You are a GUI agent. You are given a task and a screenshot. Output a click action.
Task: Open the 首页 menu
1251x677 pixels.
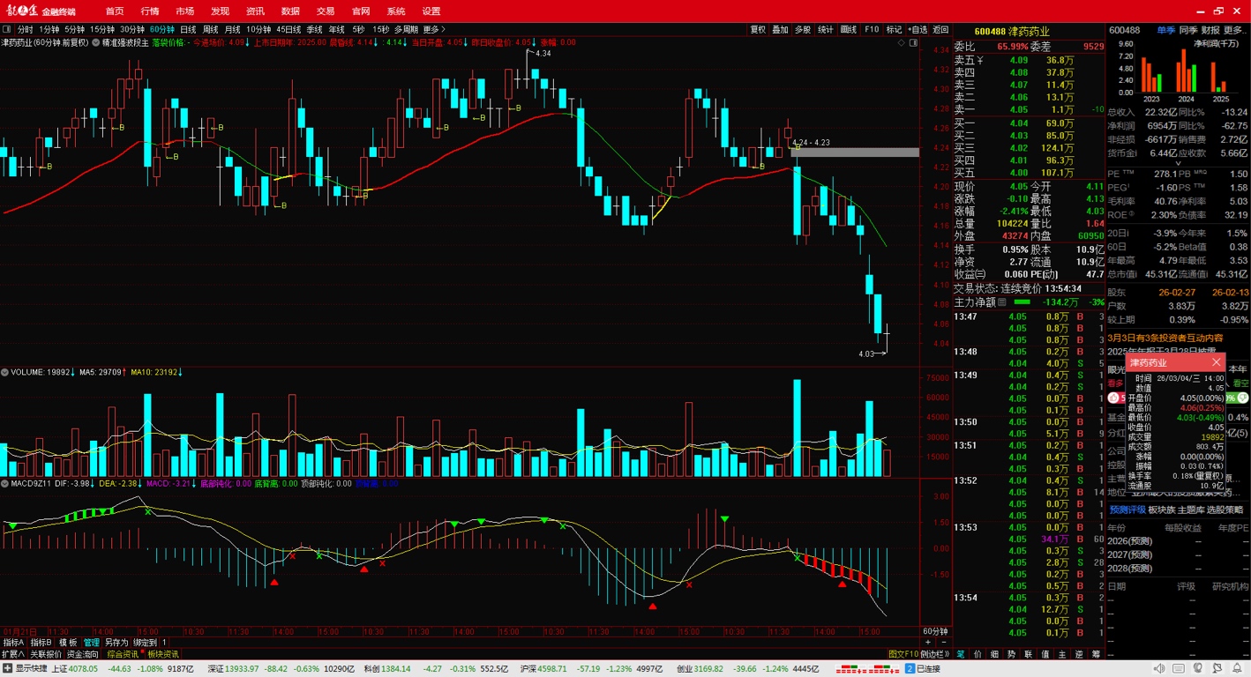115,11
